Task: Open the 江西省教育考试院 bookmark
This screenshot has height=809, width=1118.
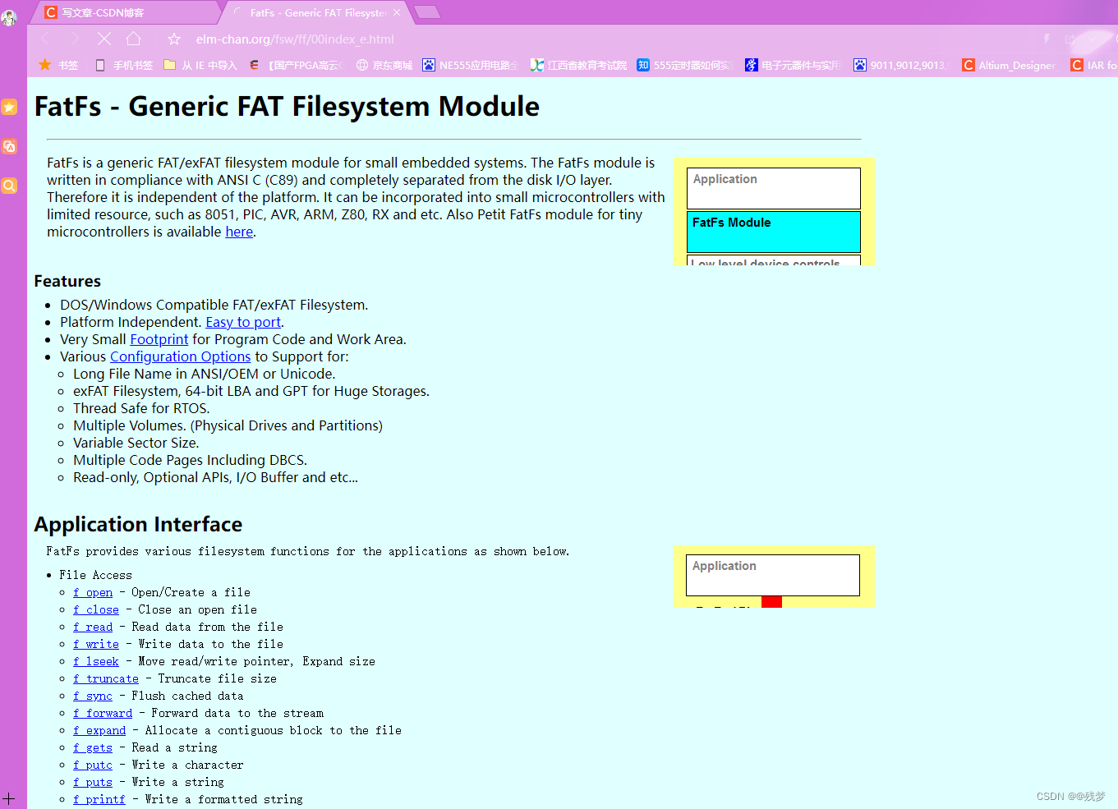Action: pyautogui.click(x=578, y=65)
